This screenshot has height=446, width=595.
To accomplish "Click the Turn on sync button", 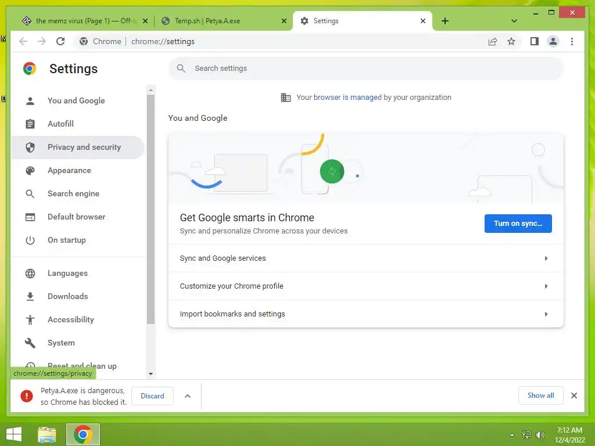I will [x=518, y=224].
